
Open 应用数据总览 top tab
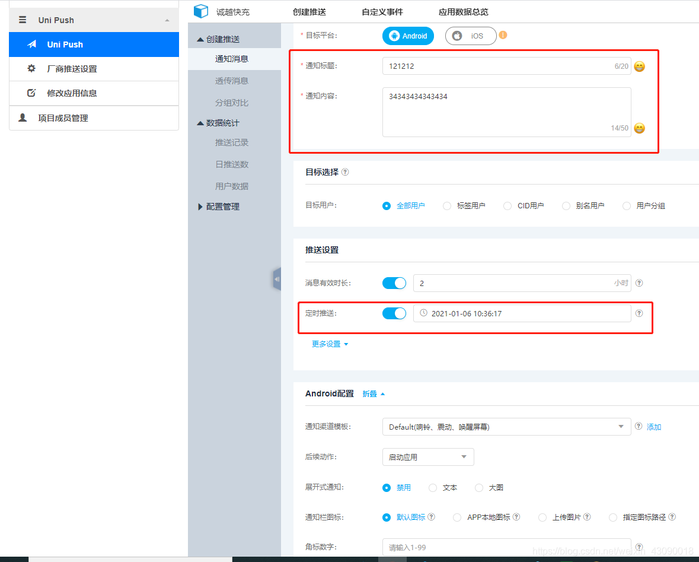(464, 12)
